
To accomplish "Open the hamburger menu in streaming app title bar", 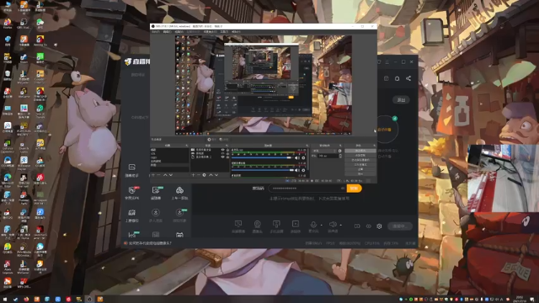I will (x=387, y=61).
